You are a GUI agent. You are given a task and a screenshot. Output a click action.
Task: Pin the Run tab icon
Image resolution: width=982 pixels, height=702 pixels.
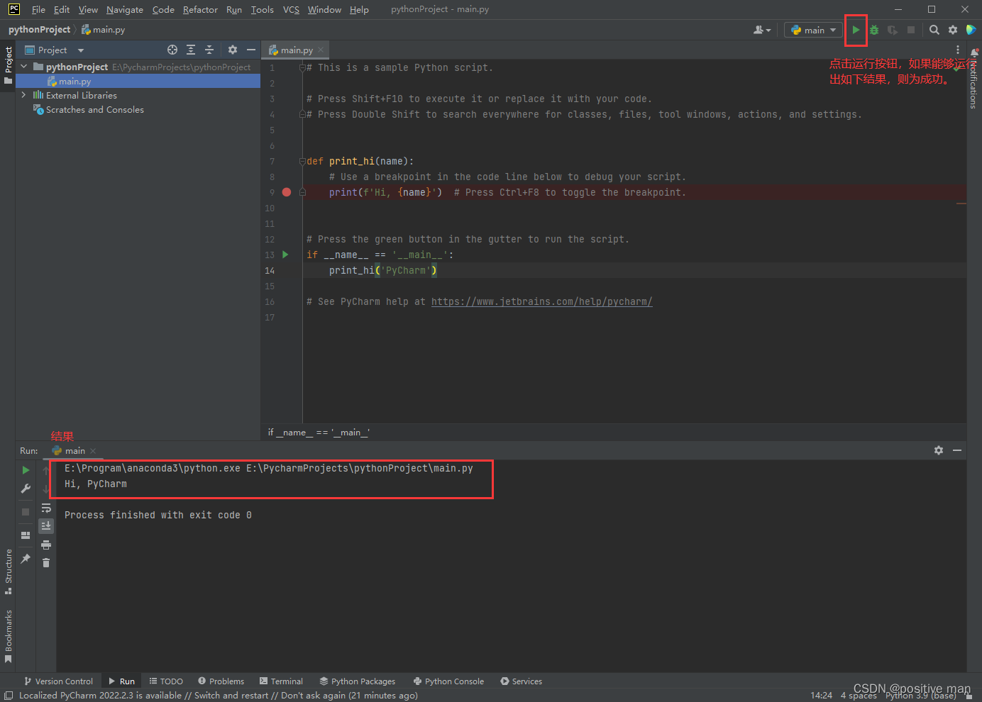coord(26,559)
